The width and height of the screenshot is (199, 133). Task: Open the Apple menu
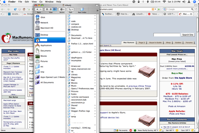(x=4, y=2)
